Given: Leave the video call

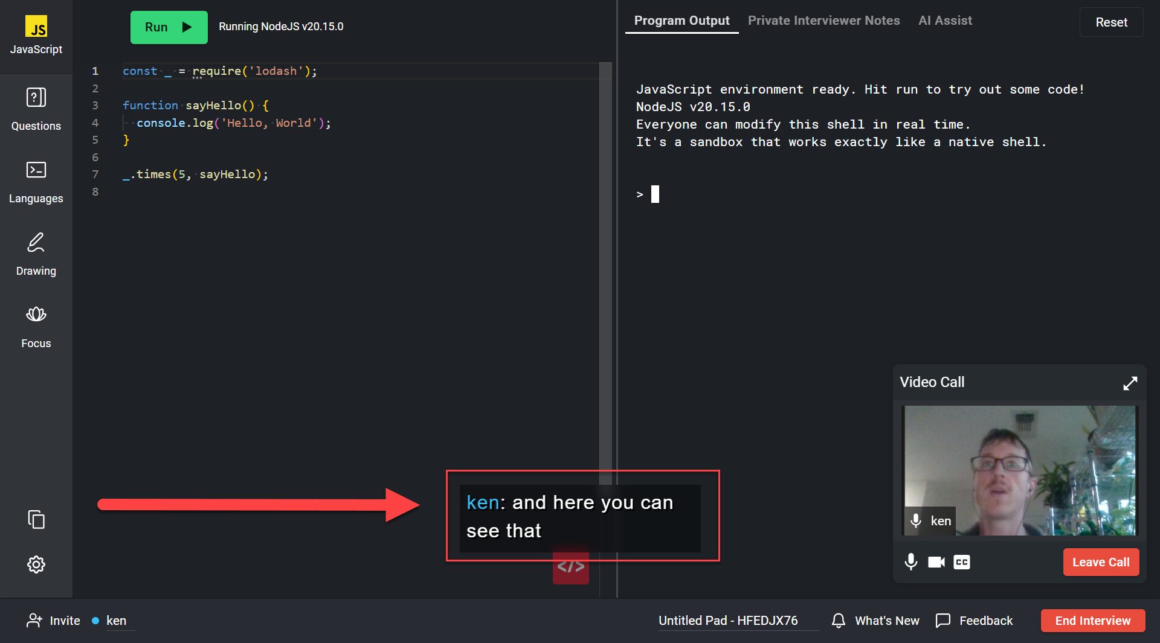Looking at the screenshot, I should (x=1100, y=562).
